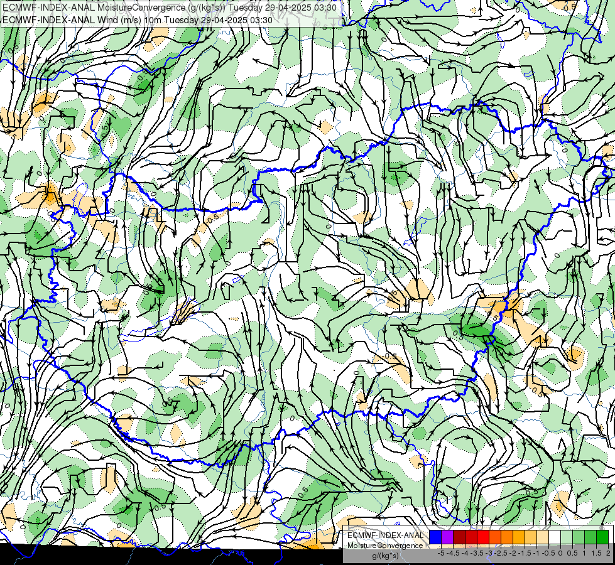Viewport: 615px width, 565px height.
Task: Click the darkest green swatch between 1.5 and 2
Action: [602, 537]
